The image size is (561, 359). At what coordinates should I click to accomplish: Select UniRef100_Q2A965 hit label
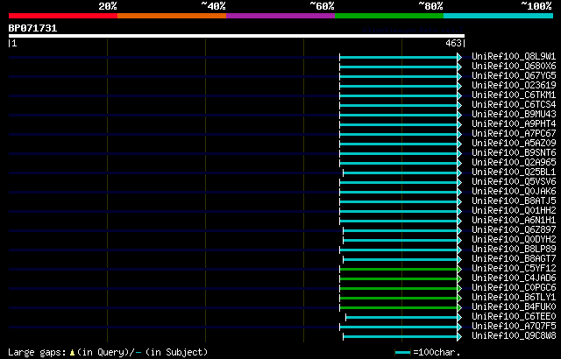point(514,163)
